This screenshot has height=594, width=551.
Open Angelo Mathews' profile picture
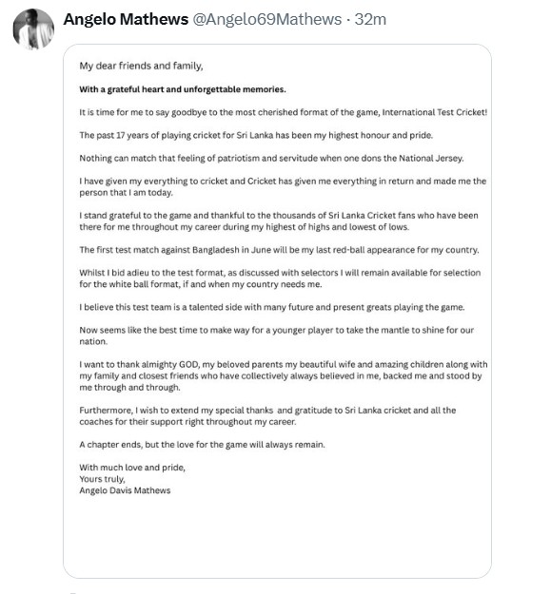tap(33, 29)
